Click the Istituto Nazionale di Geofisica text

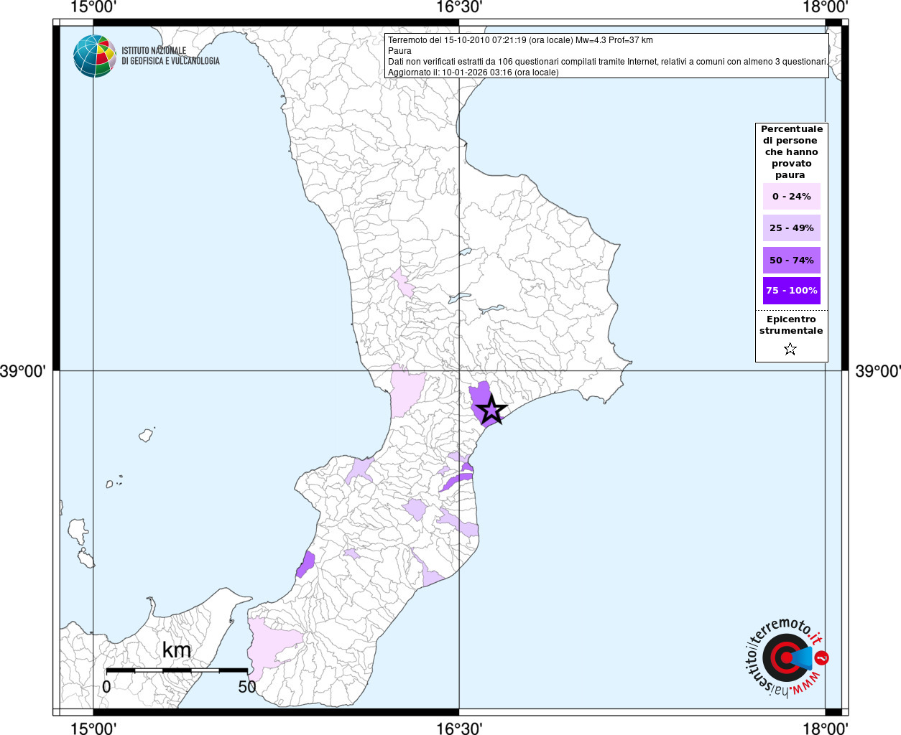point(170,56)
